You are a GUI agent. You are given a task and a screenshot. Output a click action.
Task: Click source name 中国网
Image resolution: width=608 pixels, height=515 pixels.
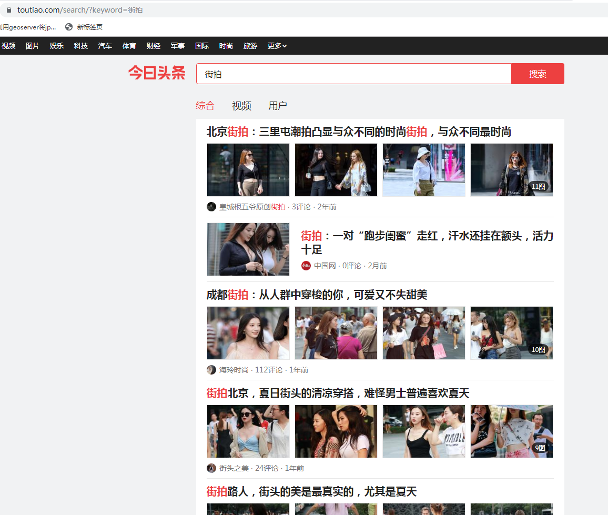(x=325, y=266)
